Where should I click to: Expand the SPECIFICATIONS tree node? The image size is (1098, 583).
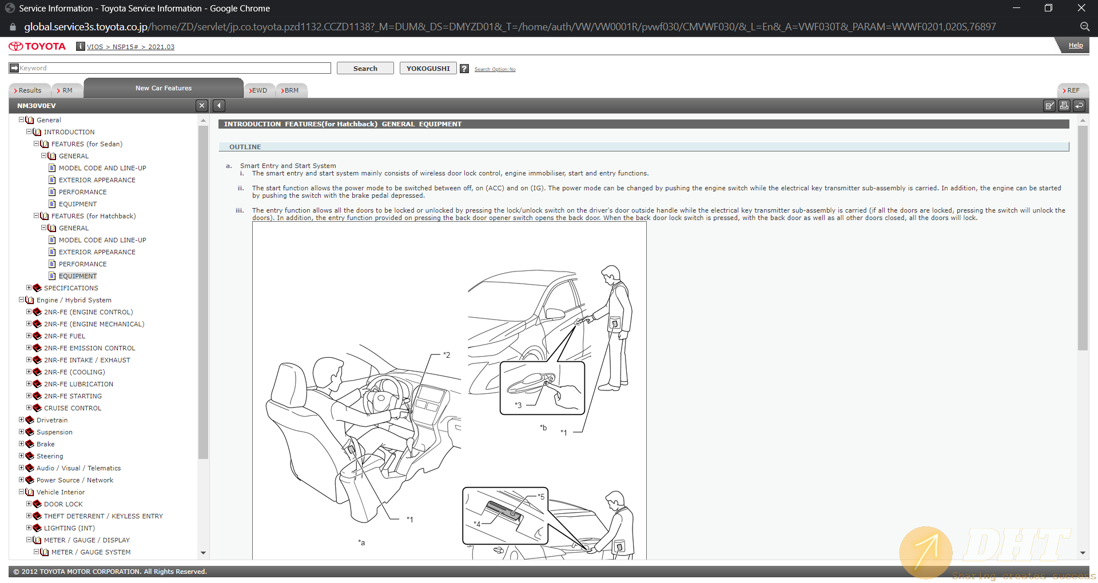(x=29, y=288)
